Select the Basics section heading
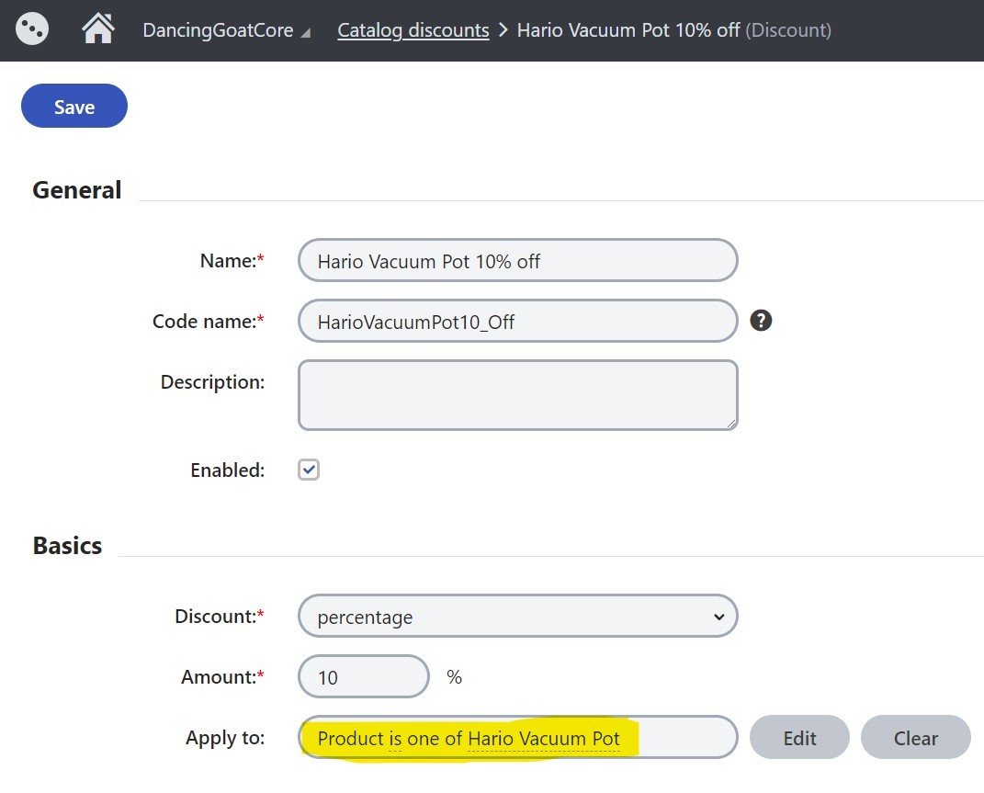 click(67, 546)
